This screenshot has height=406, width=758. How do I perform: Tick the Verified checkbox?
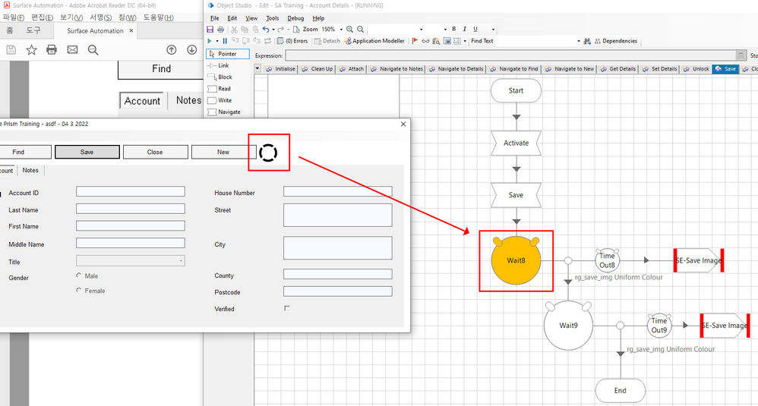coord(286,308)
